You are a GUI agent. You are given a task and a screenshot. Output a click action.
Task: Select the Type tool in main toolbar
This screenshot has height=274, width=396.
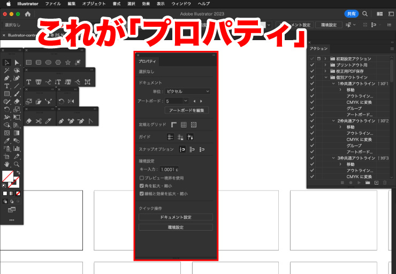[x=7, y=86]
